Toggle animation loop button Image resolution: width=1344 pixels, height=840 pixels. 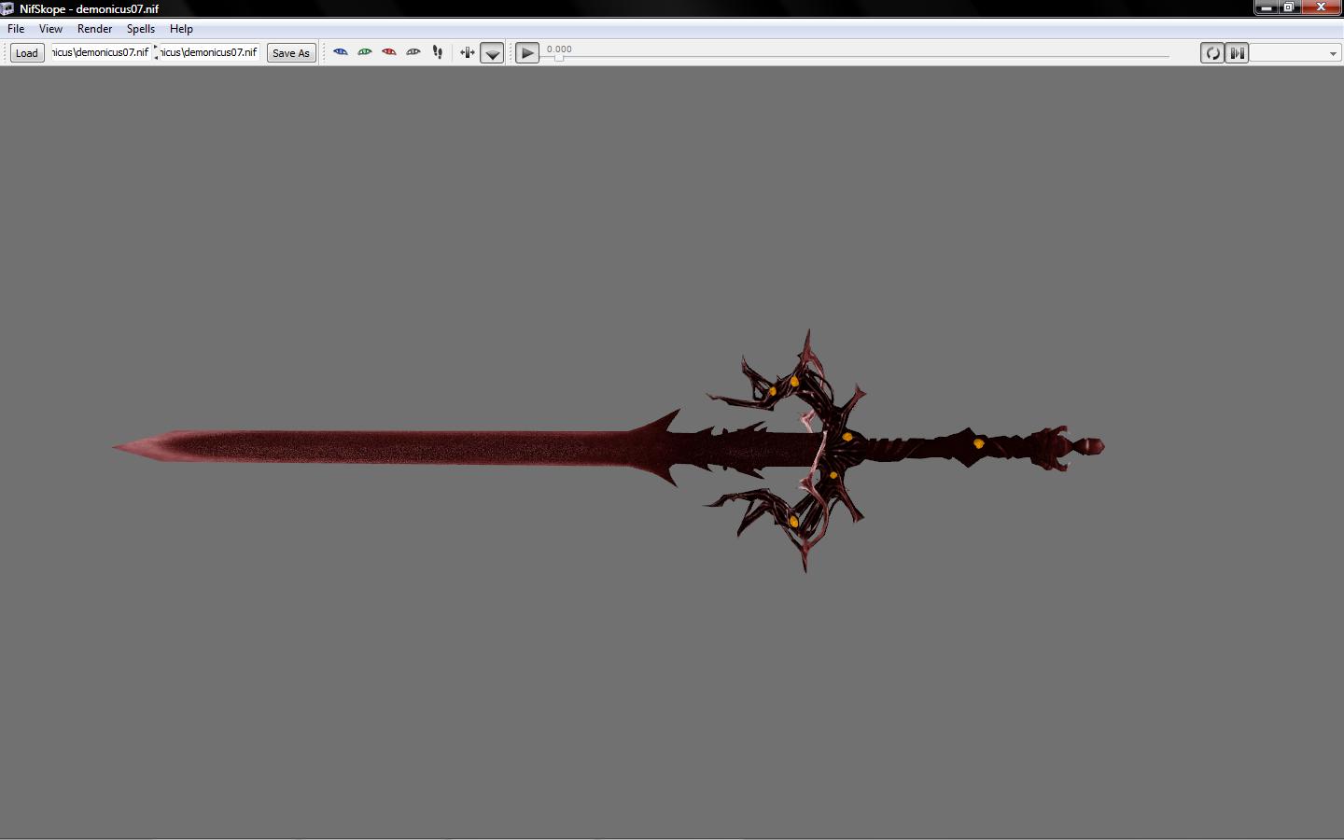pyautogui.click(x=1212, y=53)
